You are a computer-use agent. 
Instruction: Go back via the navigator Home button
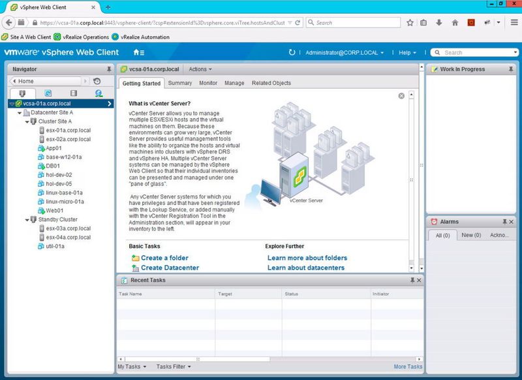pyautogui.click(x=46, y=81)
